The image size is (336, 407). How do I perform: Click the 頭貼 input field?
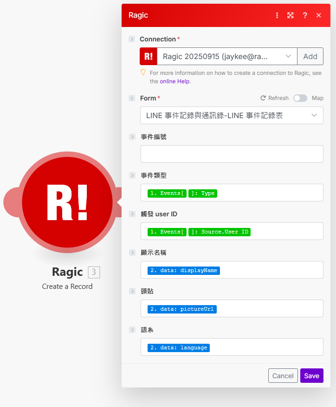click(x=232, y=308)
